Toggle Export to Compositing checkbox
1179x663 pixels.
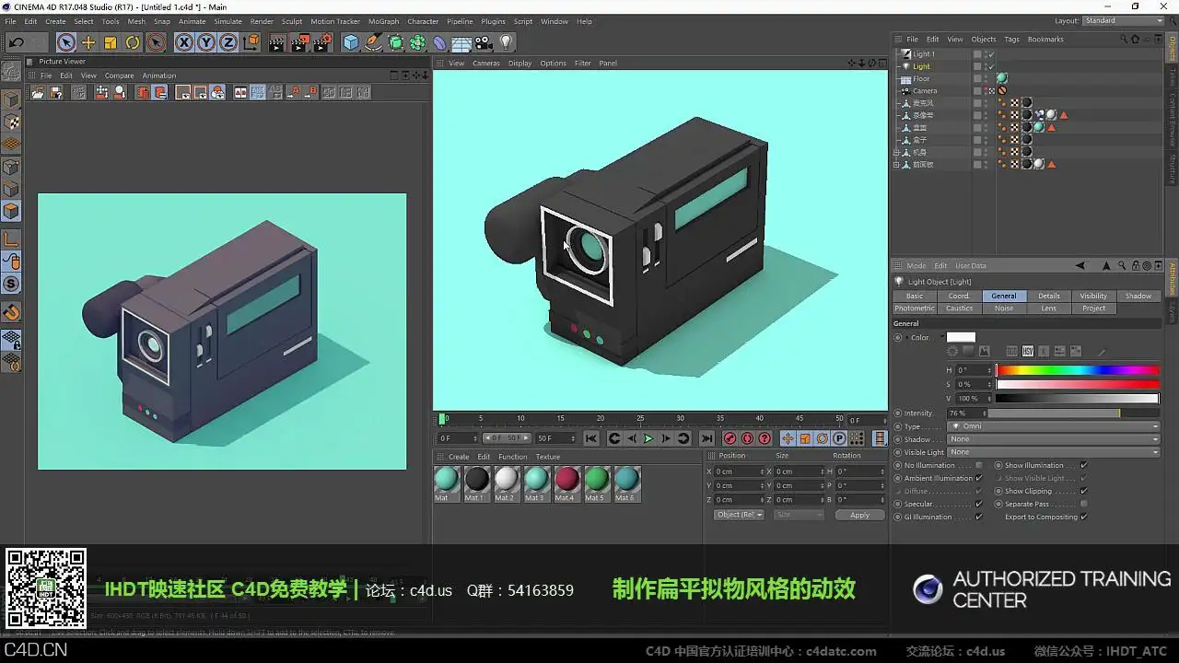click(1083, 517)
